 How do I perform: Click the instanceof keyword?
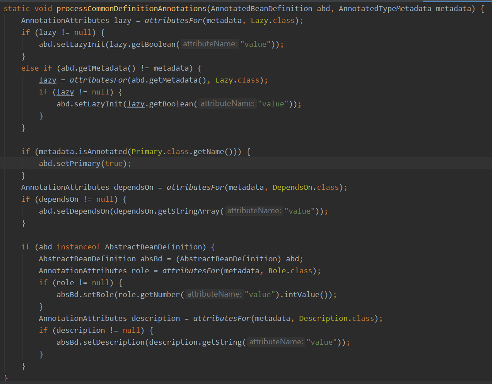[79, 247]
